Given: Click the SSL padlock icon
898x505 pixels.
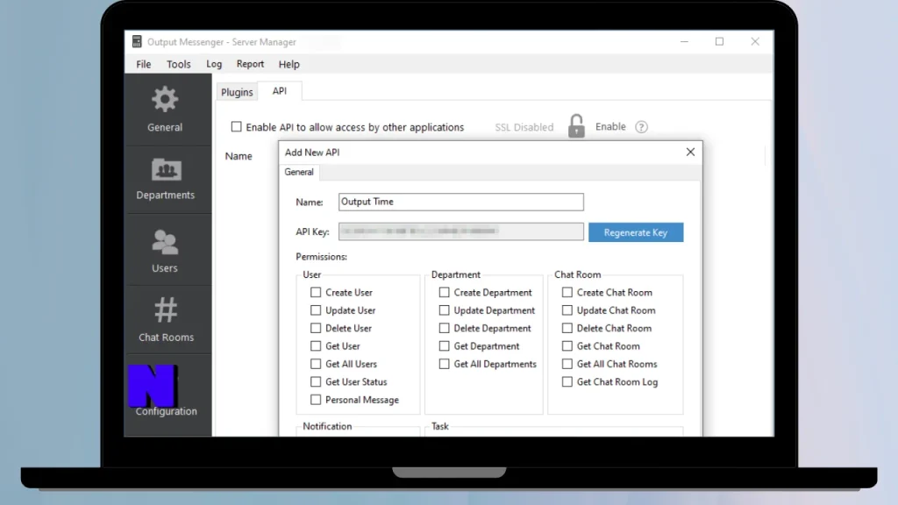Looking at the screenshot, I should tap(576, 126).
